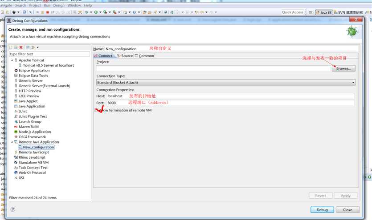
Task: Click the Open Perspective icon
Action: (x=311, y=12)
